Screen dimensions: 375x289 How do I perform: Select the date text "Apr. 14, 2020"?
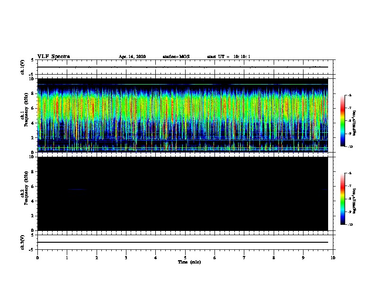132,57
